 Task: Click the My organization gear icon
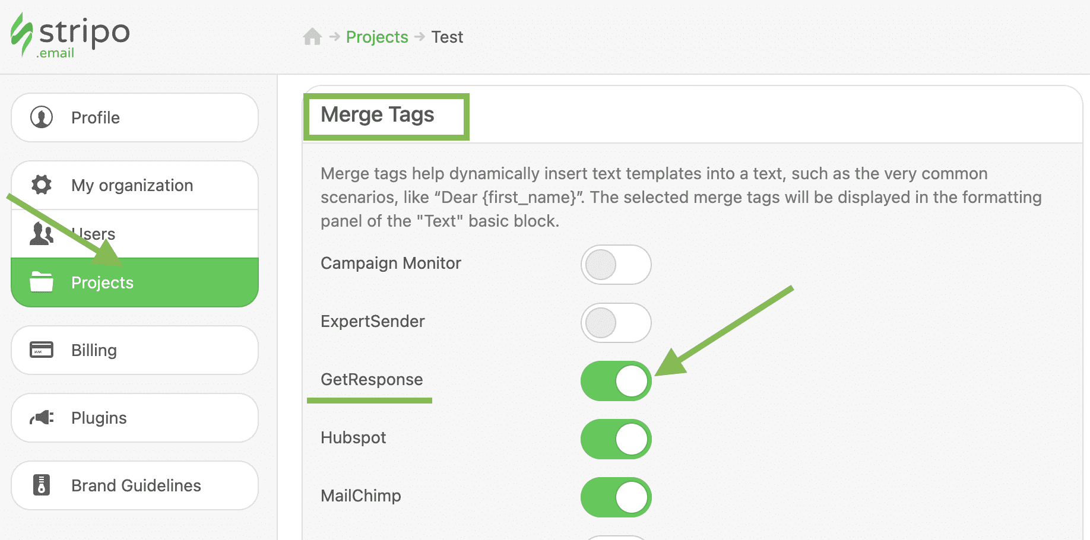pyautogui.click(x=40, y=185)
